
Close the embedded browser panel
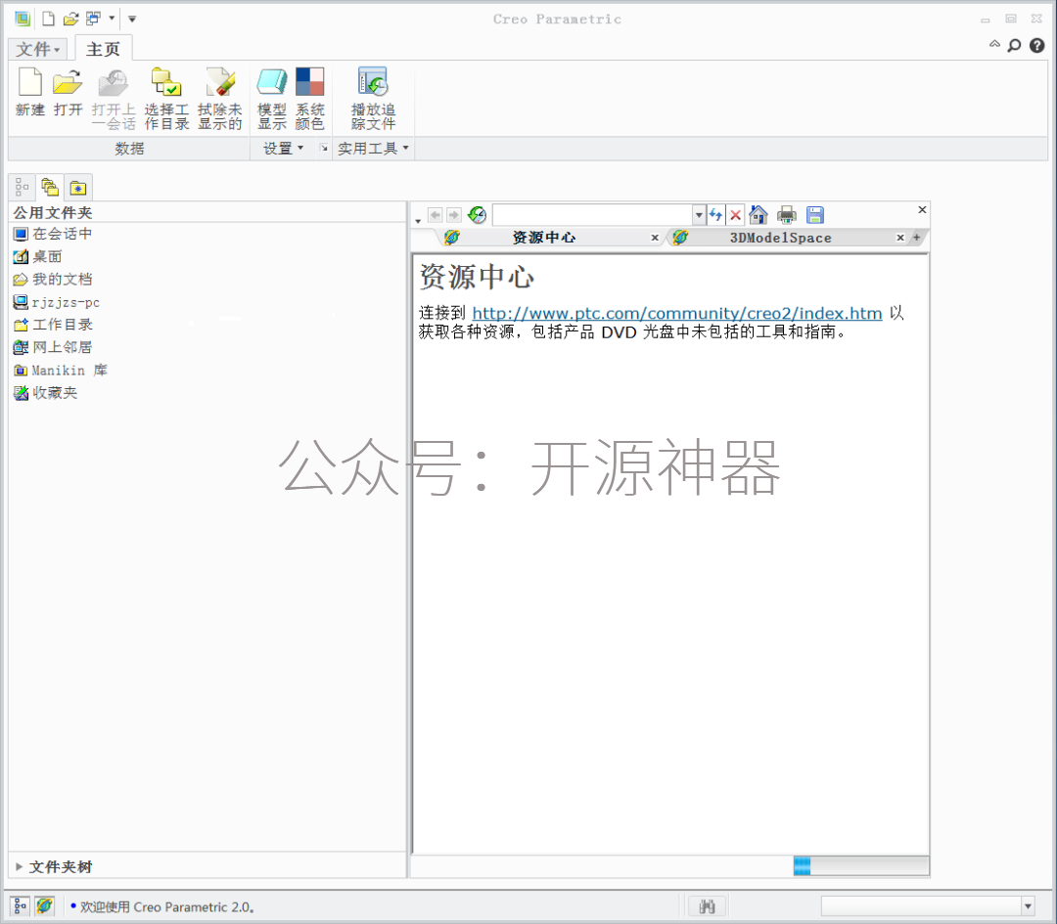[x=922, y=210]
